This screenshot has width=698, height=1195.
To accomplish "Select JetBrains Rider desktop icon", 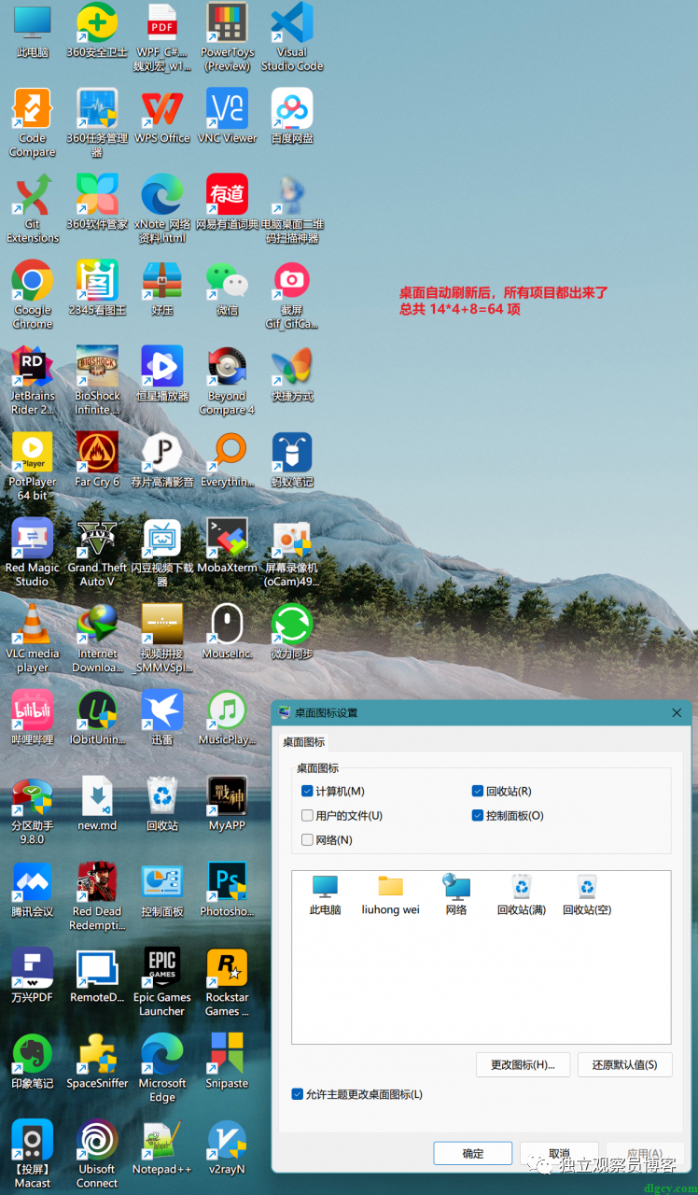I will pos(32,381).
